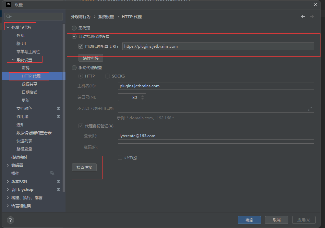Click 外观与行为 in the breadcrumb
This screenshot has width=325, height=228.
click(x=81, y=17)
